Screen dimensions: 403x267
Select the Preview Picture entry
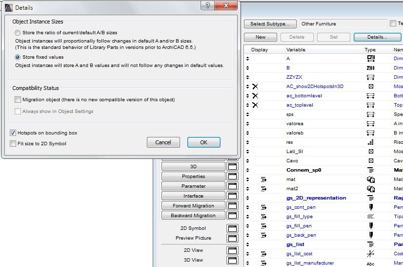[x=193, y=238]
